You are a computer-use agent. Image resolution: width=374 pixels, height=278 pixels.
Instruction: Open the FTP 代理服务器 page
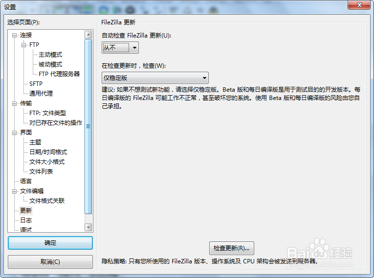59,74
